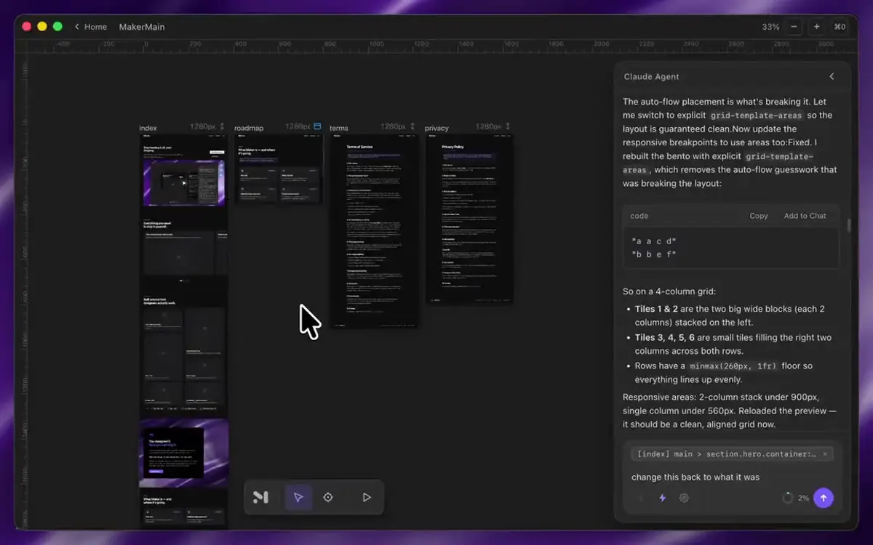Open agent settings gear in chat box
Viewport: 873px width, 545px height.
[684, 498]
